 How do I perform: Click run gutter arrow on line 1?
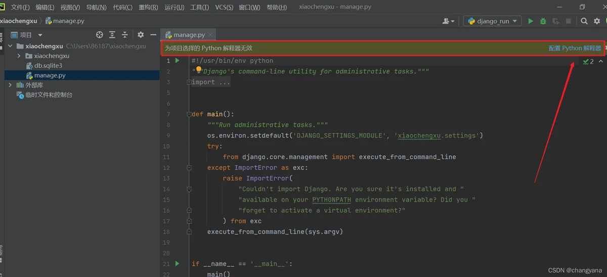pyautogui.click(x=177, y=61)
